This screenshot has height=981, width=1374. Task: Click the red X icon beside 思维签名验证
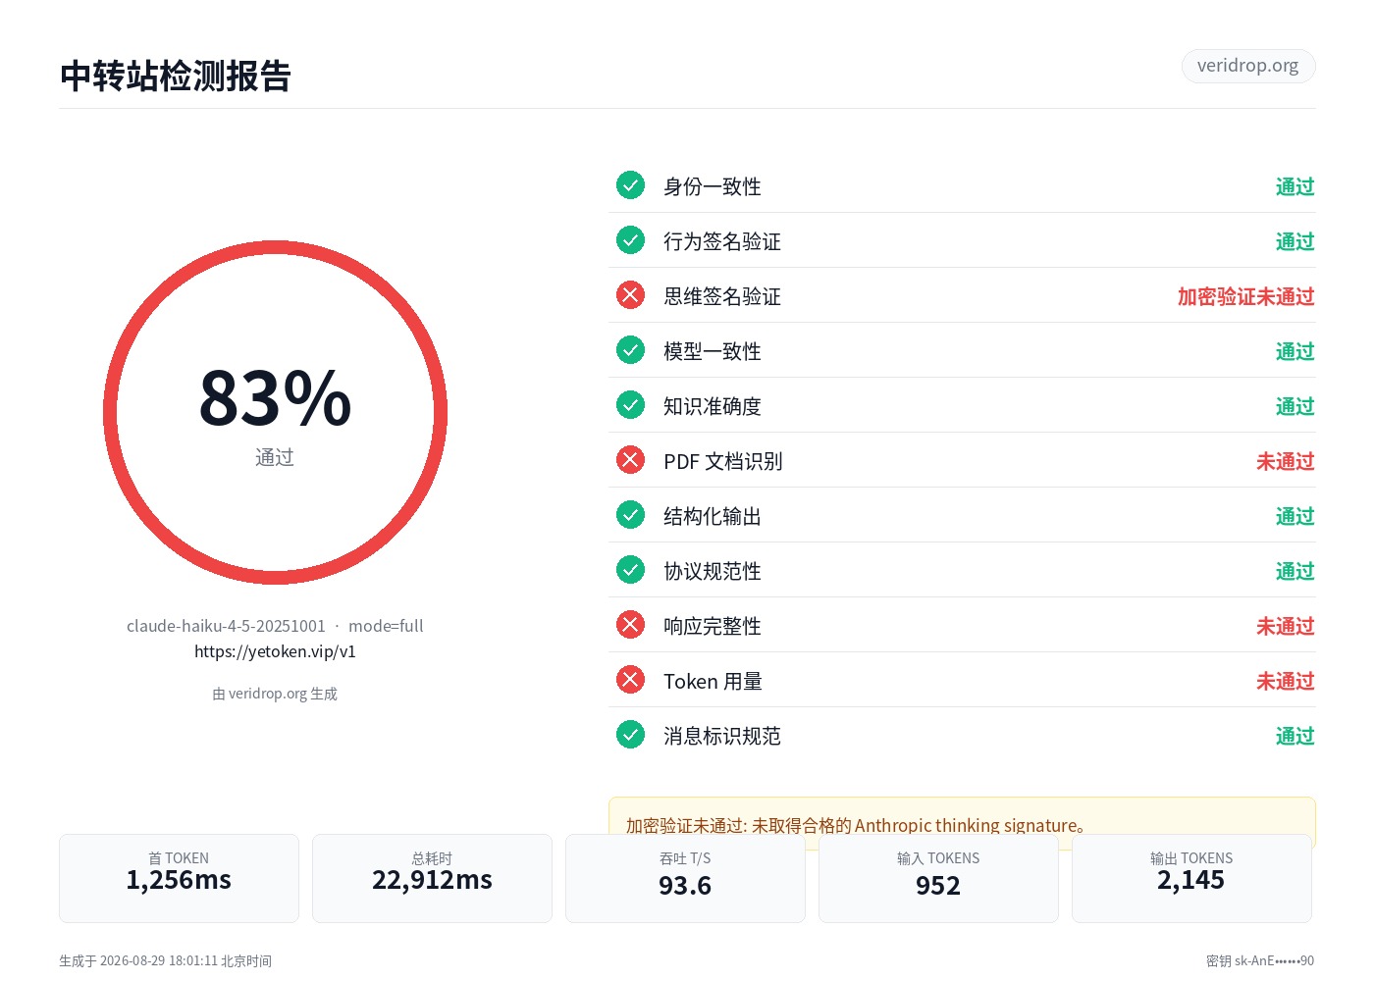tap(630, 294)
